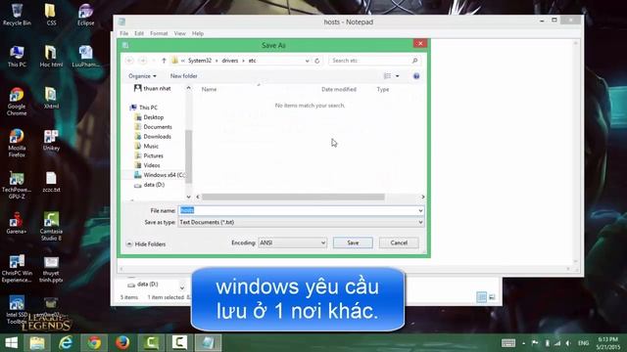Open the Save as type dropdown
627x352 pixels.
tap(301, 222)
